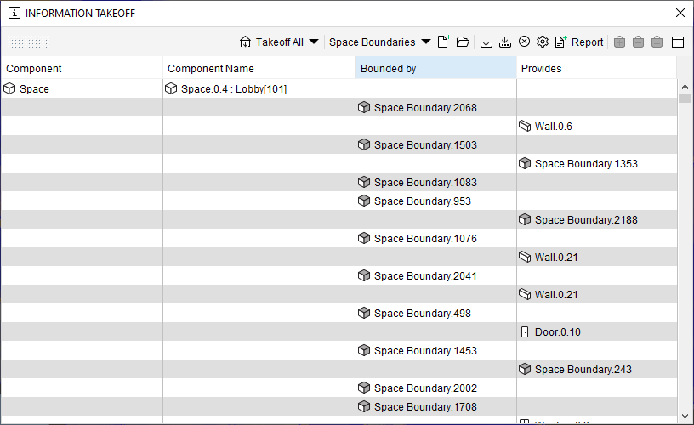Click the vertical scrollbar thumb
This screenshot has width=694, height=425.
[x=685, y=98]
